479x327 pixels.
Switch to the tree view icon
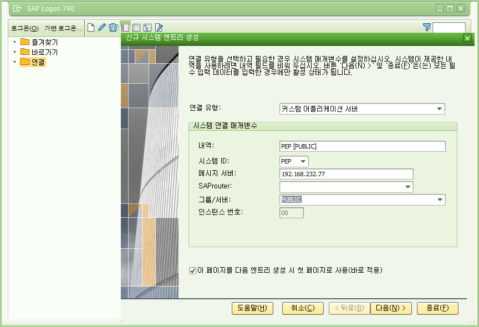point(147,27)
